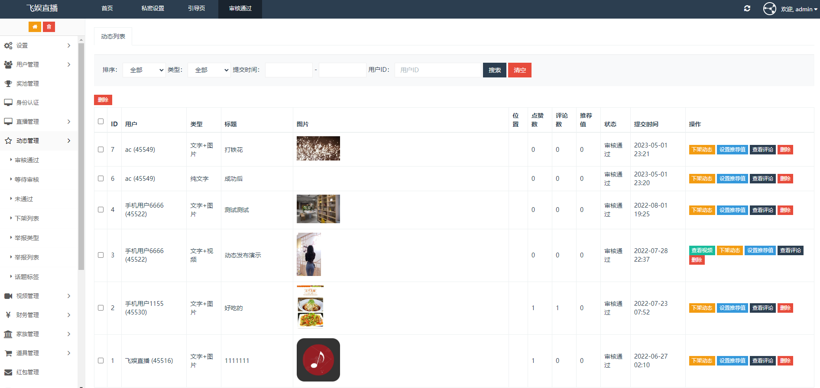
Task: Toggle the select-all checkbox in table header
Action: pos(101,122)
